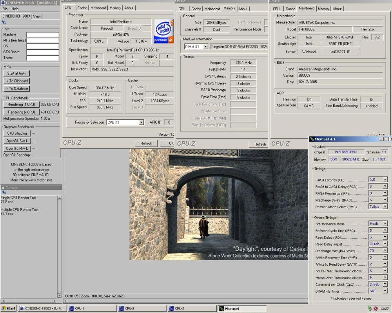The width and height of the screenshot is (392, 313).
Task: Click the console scrollbar down arrow
Action: (60, 295)
